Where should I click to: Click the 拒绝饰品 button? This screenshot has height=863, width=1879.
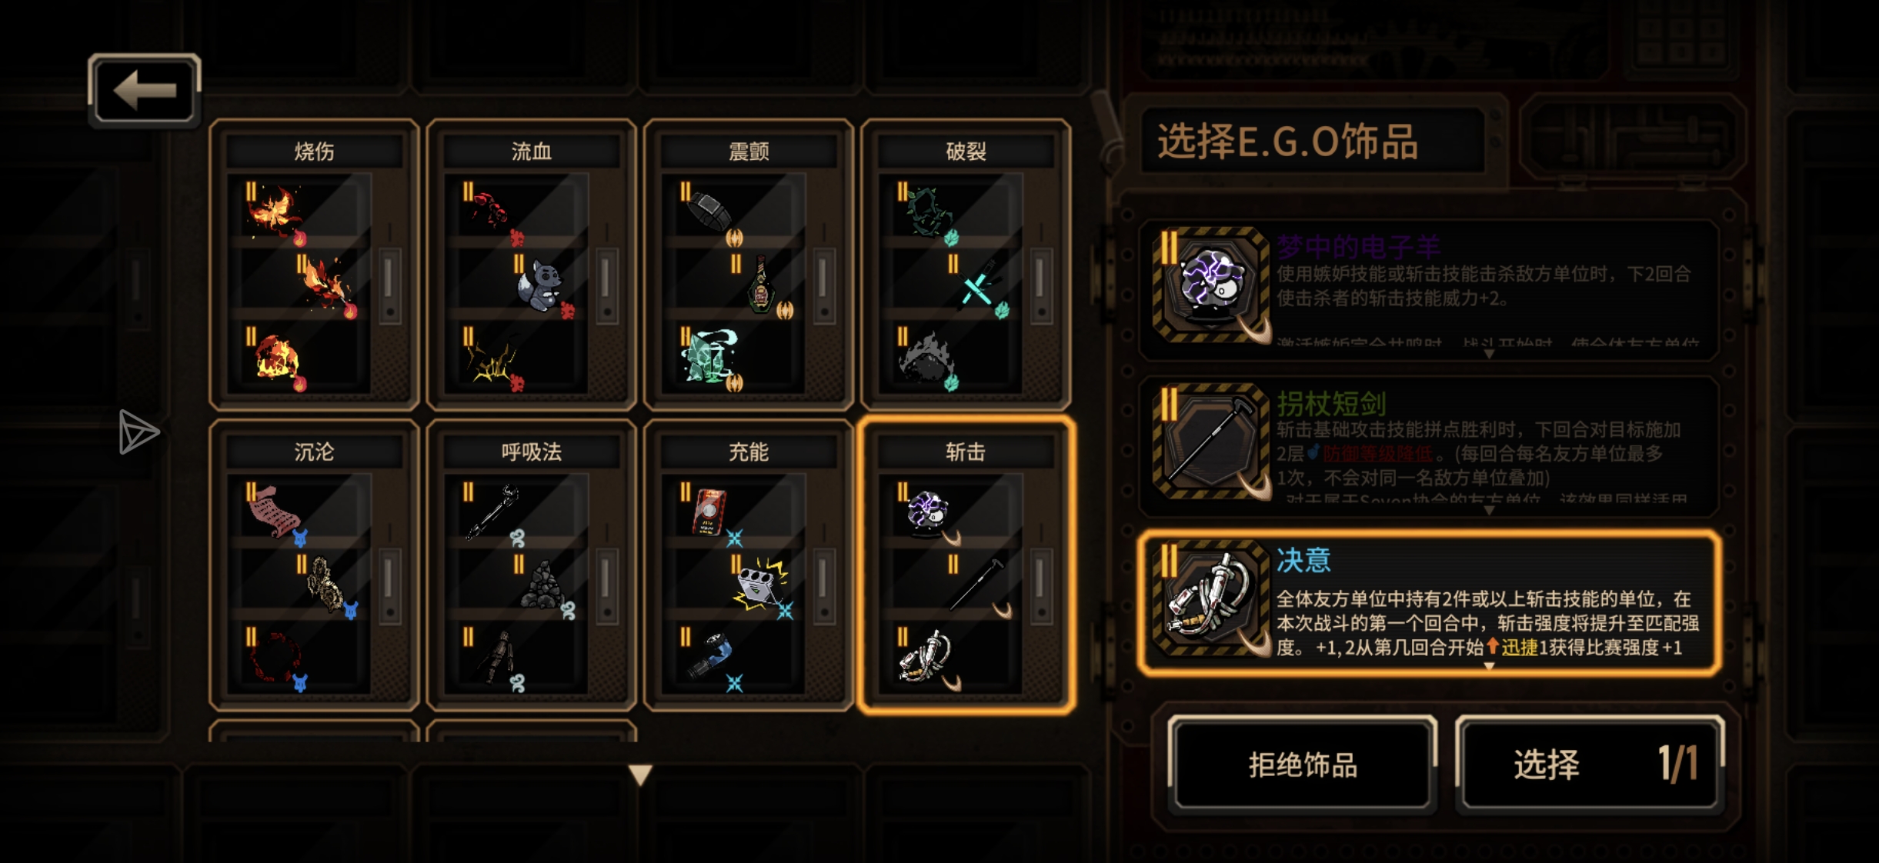click(x=1302, y=765)
